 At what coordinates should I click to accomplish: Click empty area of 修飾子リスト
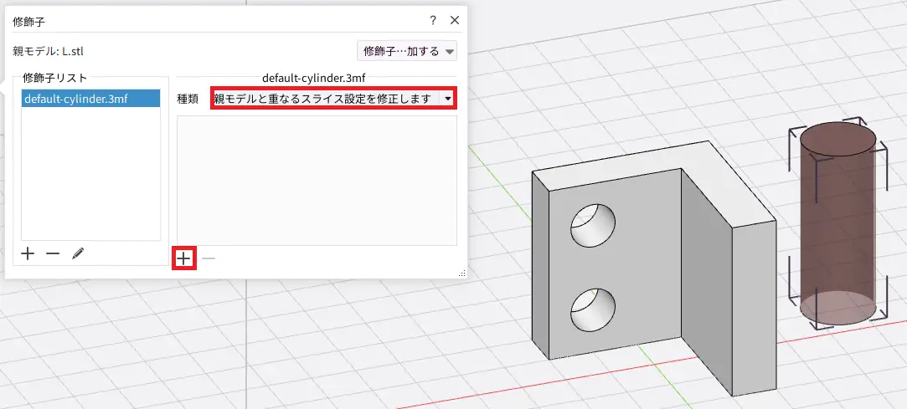tap(90, 176)
